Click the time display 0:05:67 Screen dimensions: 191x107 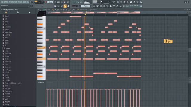tap(78, 2)
